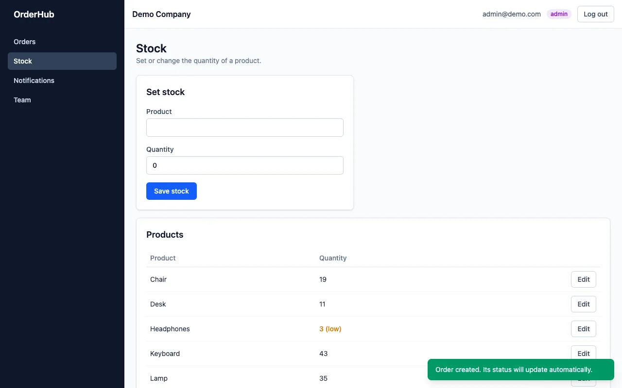Screen dimensions: 622x388
Task: Click the Keyboard quantity 43
Action: pyautogui.click(x=324, y=354)
